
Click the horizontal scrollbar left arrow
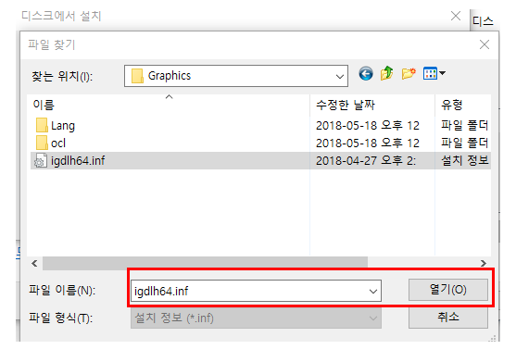coord(34,263)
